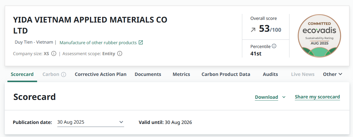The width and height of the screenshot is (353, 137).
Task: Click the Percentile info icon
Action: [x=274, y=46]
